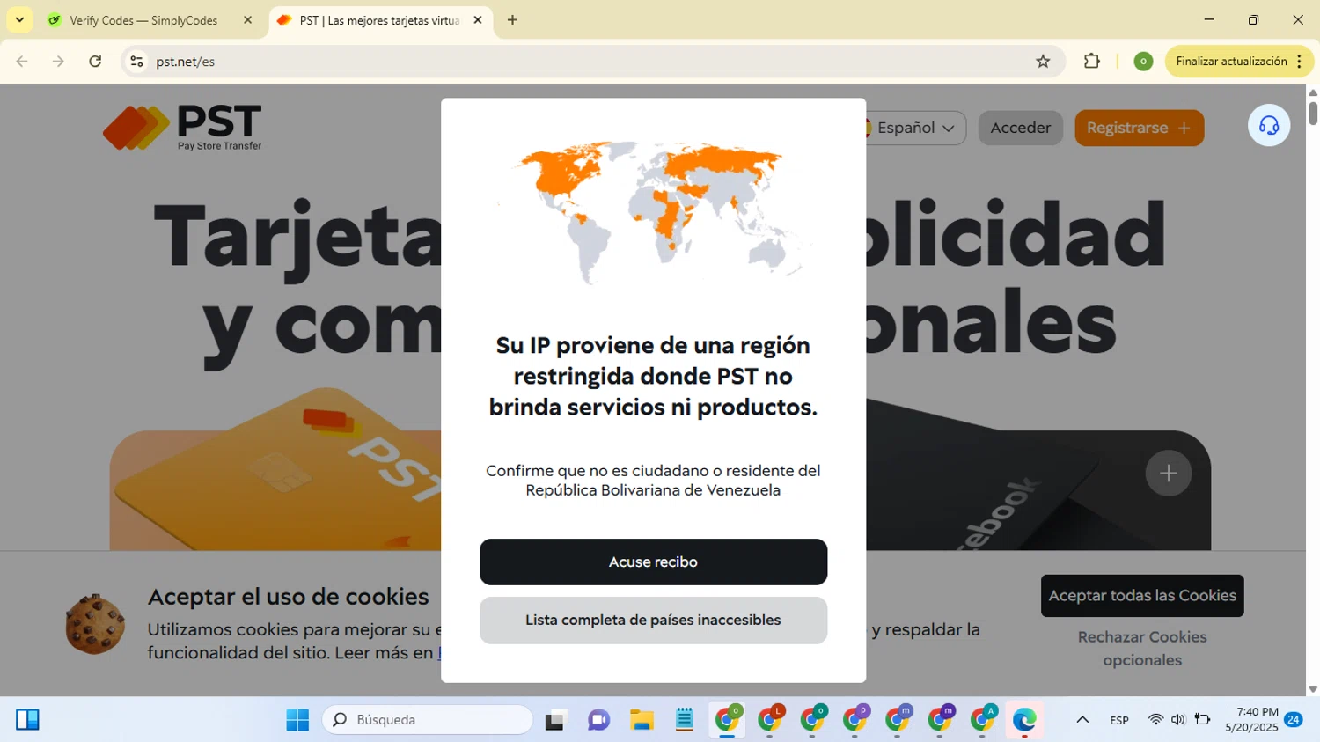Click the page scrollbar down arrow
1320x742 pixels.
click(x=1313, y=689)
